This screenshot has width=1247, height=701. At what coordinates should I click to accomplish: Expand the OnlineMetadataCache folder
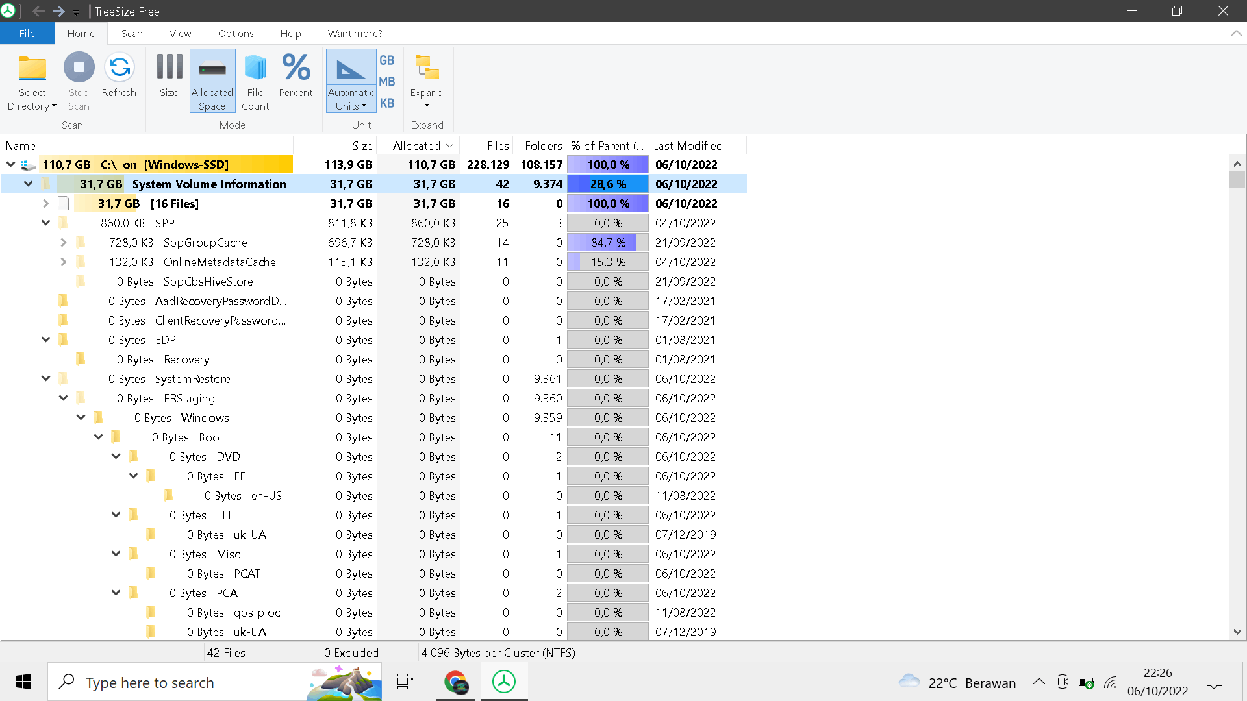pyautogui.click(x=63, y=262)
